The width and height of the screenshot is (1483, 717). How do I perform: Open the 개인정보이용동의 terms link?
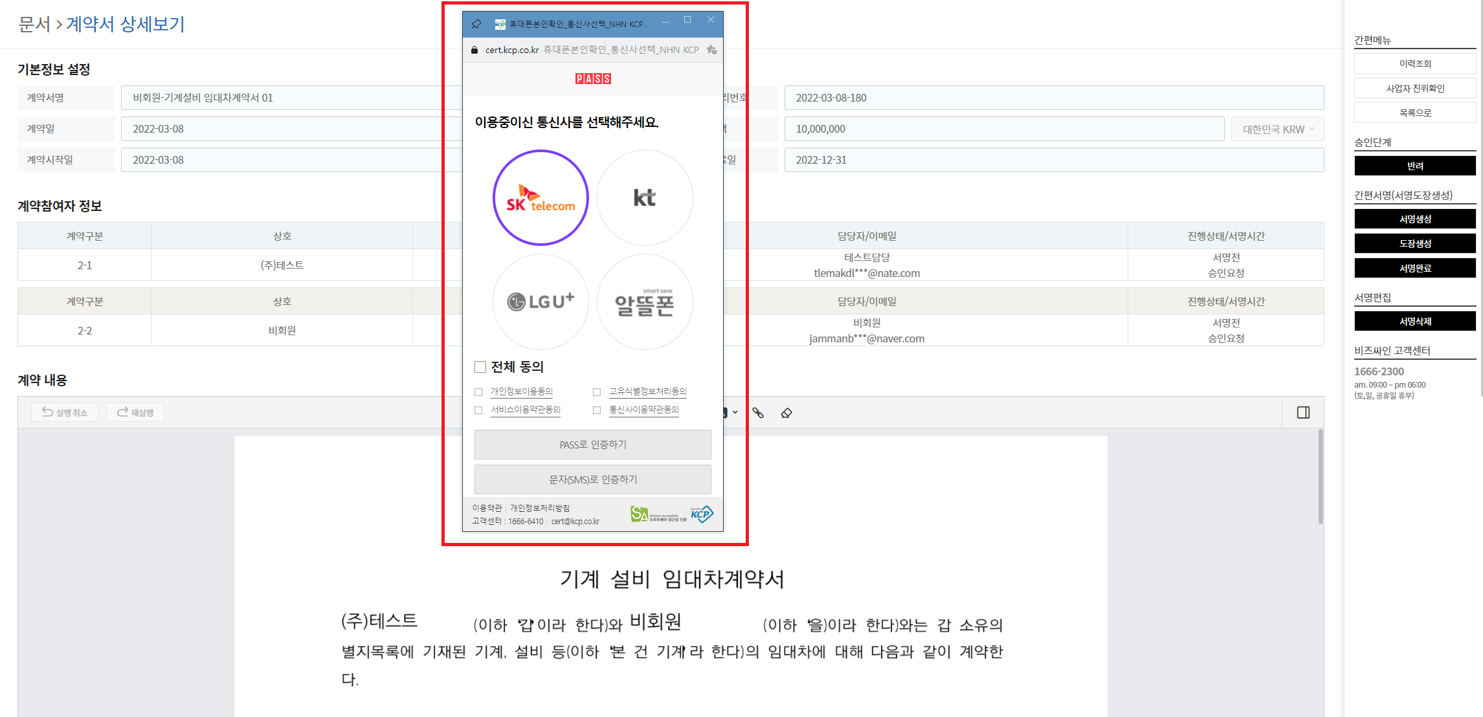522,392
